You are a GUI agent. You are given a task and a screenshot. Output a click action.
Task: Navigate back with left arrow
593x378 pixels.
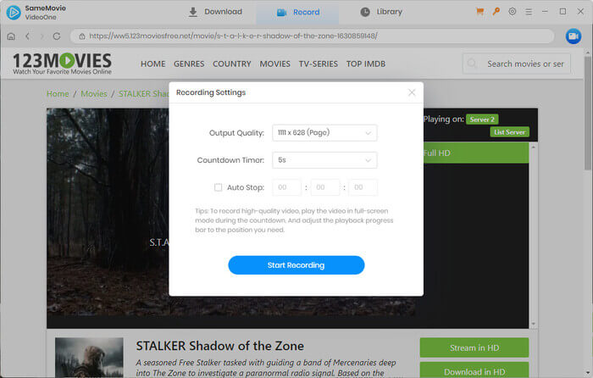[27, 36]
